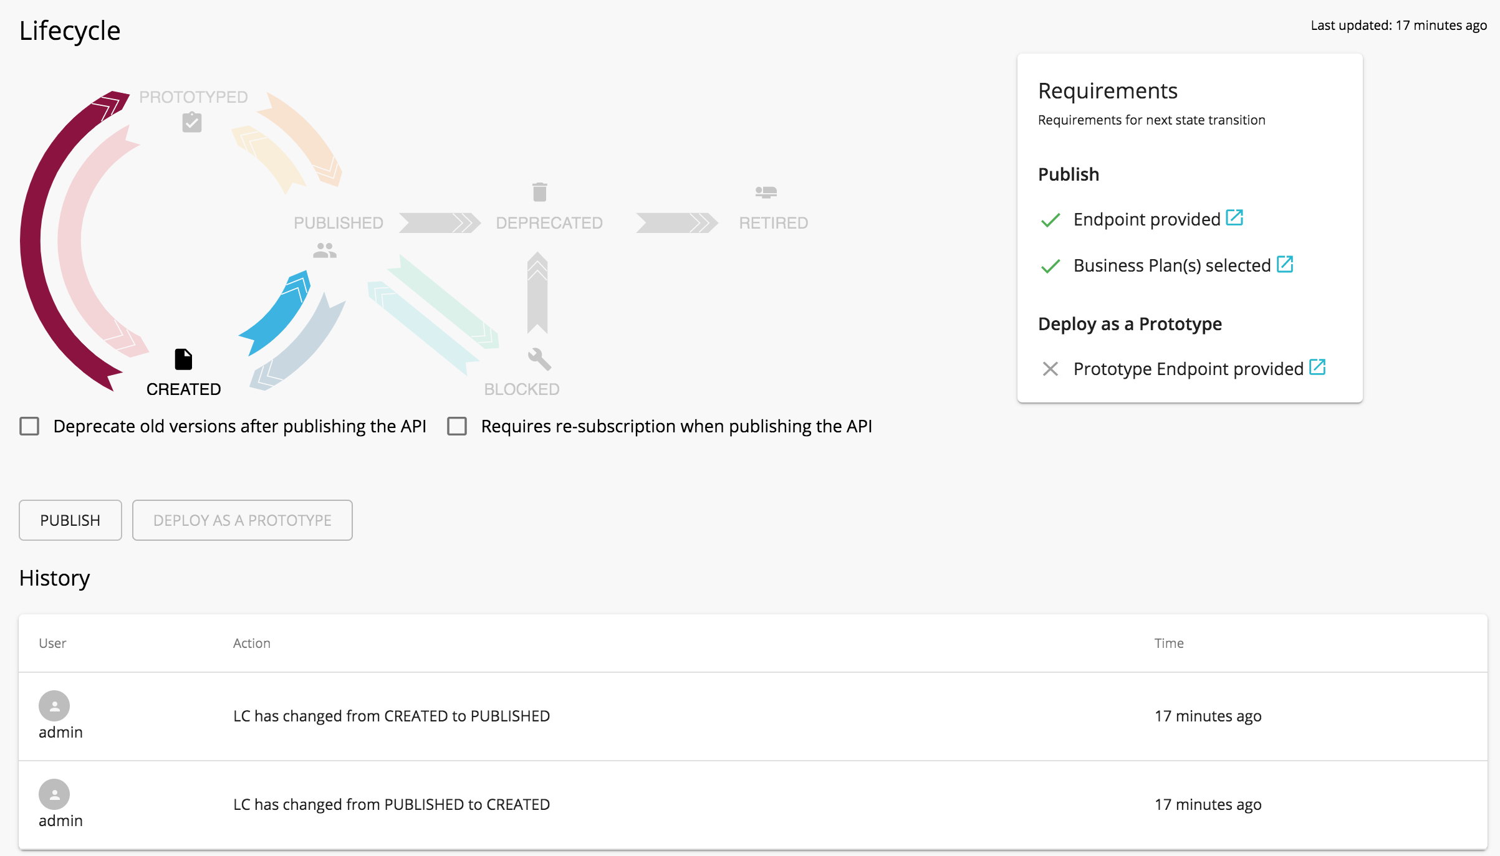Enable Requires re-subscription when publishing checkbox
Screen dimensions: 1500x856
click(x=457, y=426)
